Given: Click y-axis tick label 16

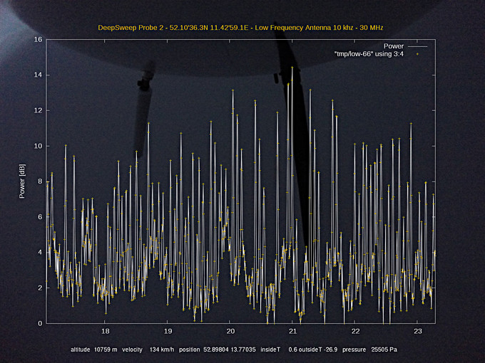Looking at the screenshot, I should (38, 40).
